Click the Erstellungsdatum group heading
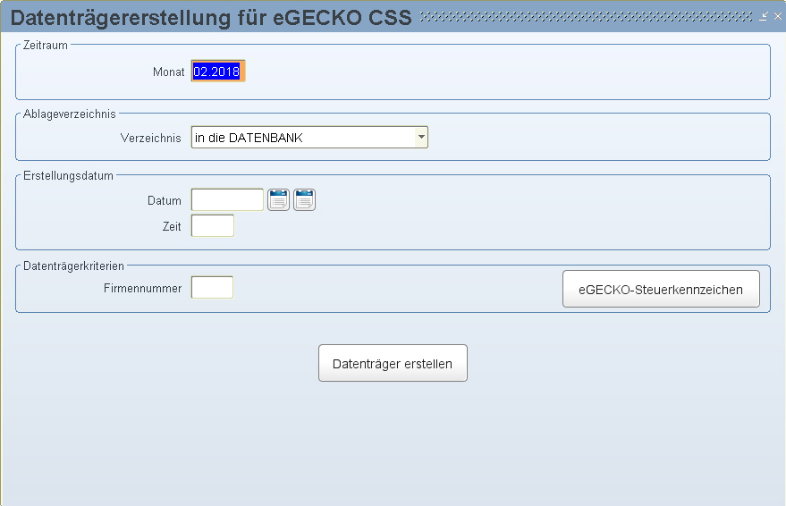Viewport: 786px width, 506px height. coord(68,176)
